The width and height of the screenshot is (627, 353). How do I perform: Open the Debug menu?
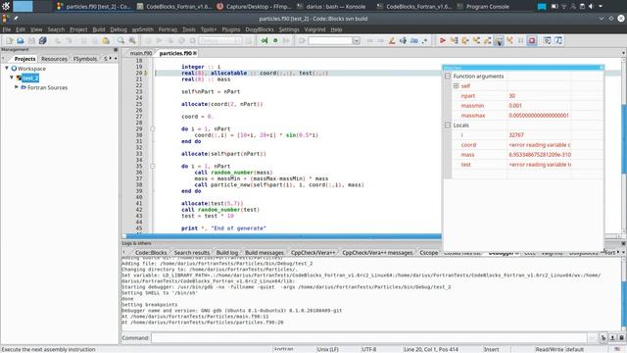[119, 29]
